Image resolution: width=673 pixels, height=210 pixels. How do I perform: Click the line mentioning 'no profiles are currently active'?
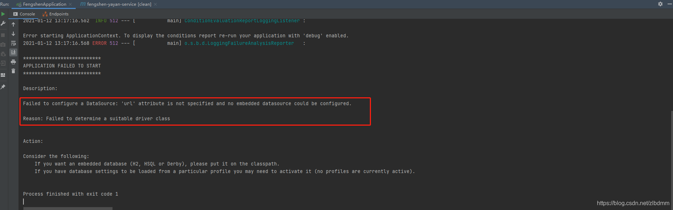225,171
